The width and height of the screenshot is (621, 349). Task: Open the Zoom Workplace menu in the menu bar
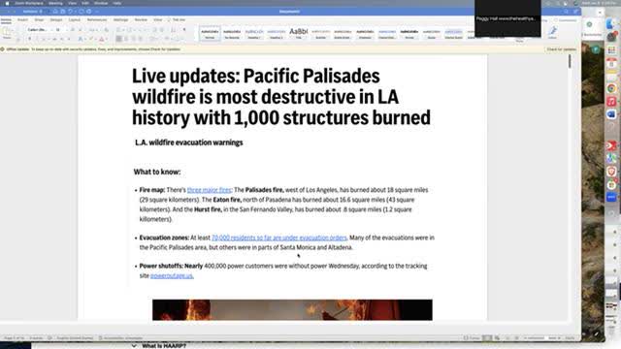(x=28, y=3)
